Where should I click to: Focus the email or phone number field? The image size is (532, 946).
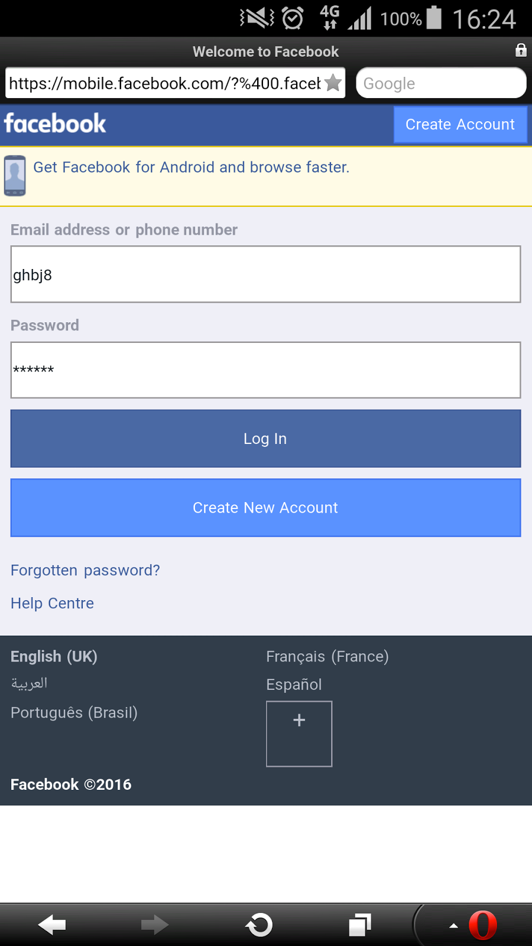265,274
